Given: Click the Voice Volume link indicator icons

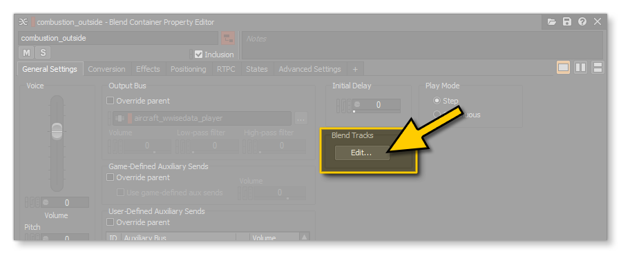Looking at the screenshot, I should point(32,202).
